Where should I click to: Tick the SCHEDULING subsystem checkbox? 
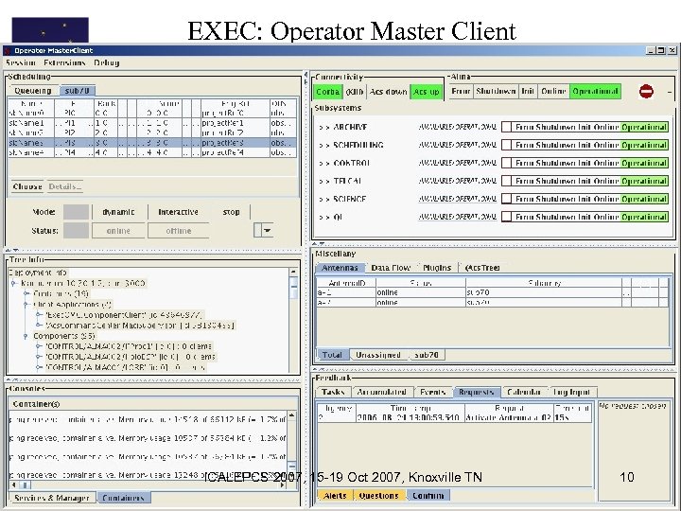tap(506, 145)
